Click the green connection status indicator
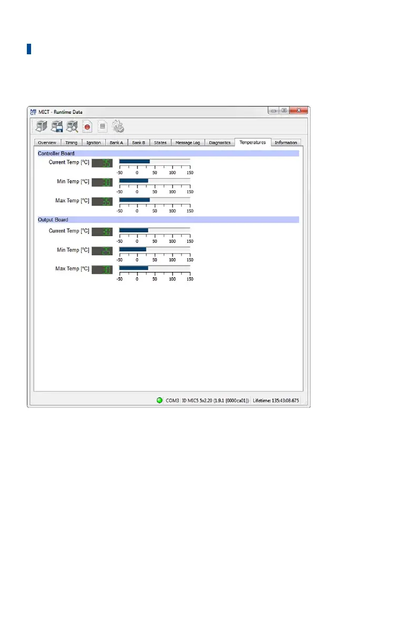This screenshot has width=418, height=627. coord(160,400)
